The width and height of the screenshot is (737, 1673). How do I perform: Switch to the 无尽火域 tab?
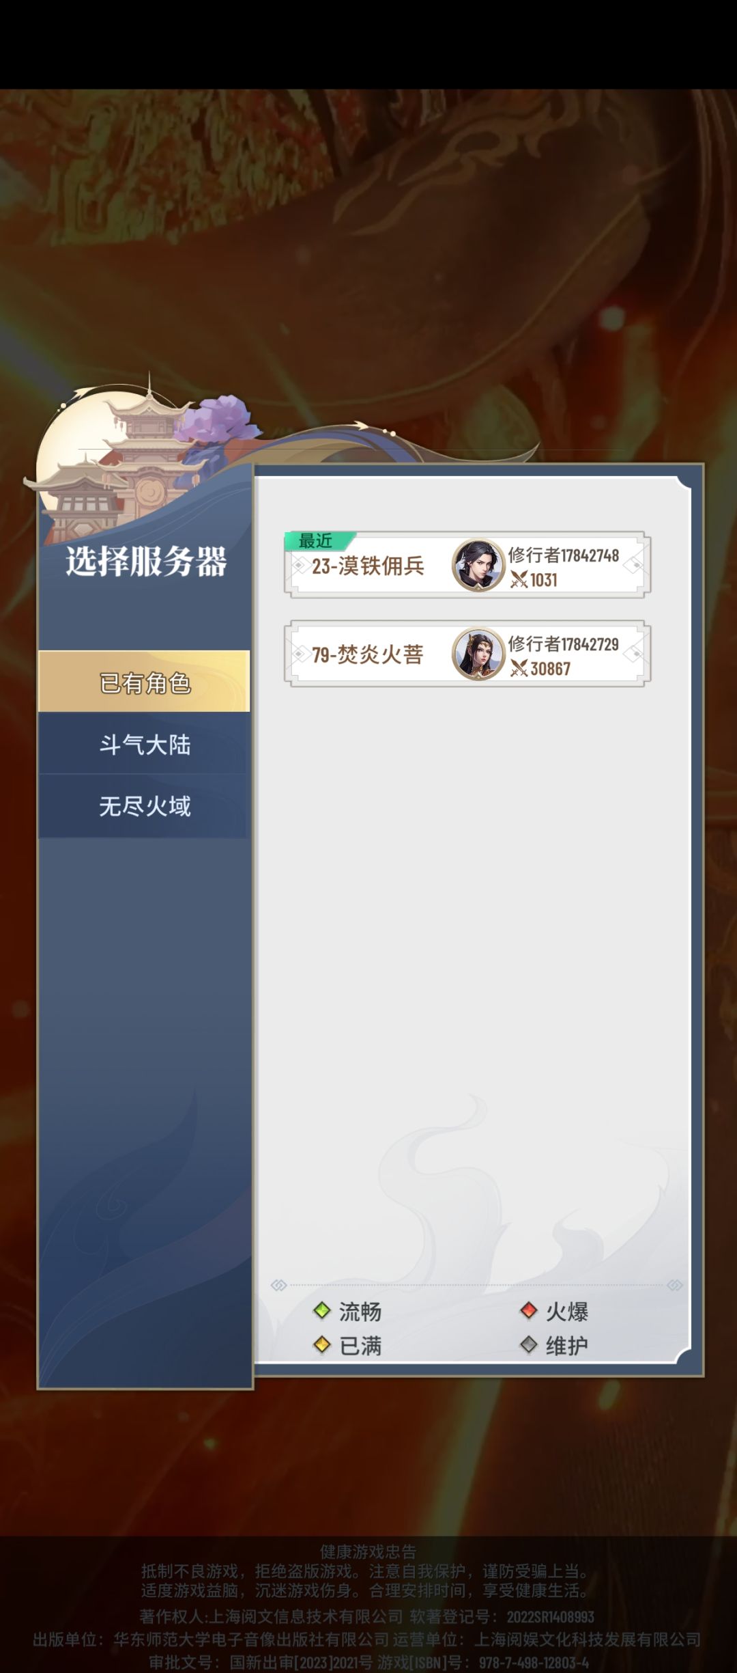click(145, 806)
